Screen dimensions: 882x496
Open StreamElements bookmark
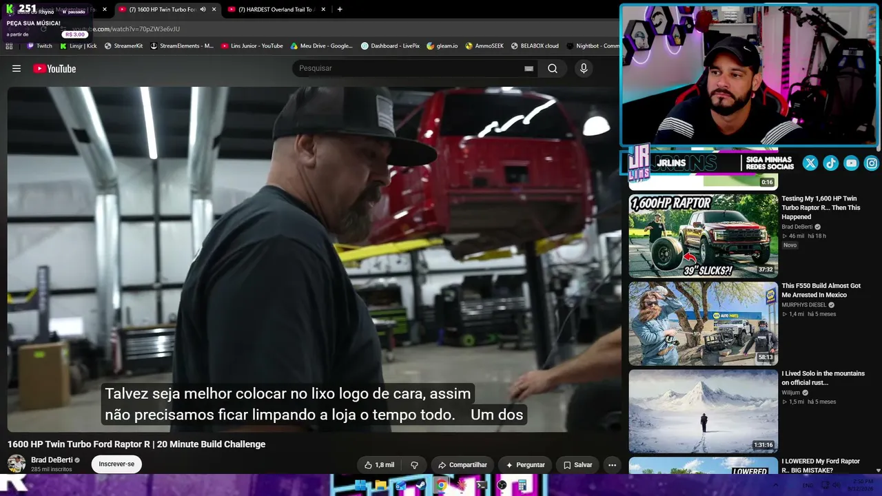click(x=182, y=46)
